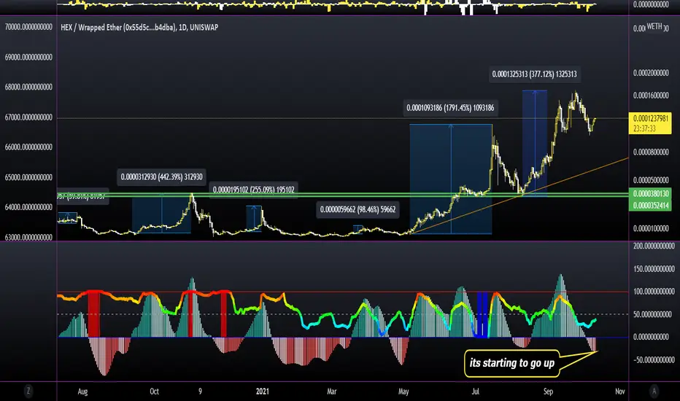Select the yellow current price label 0.0001237981

click(650, 123)
